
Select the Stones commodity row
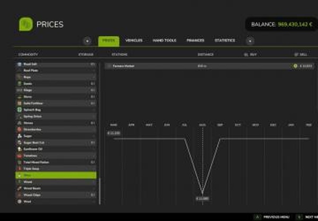[x=56, y=123]
